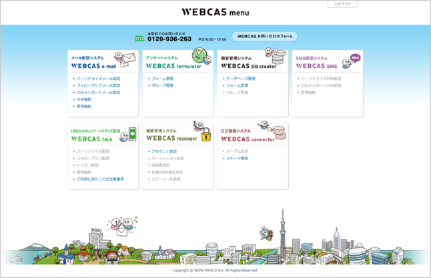Click the ログアウト logout button
Viewport: 431px width, 278px height.
[342, 4]
